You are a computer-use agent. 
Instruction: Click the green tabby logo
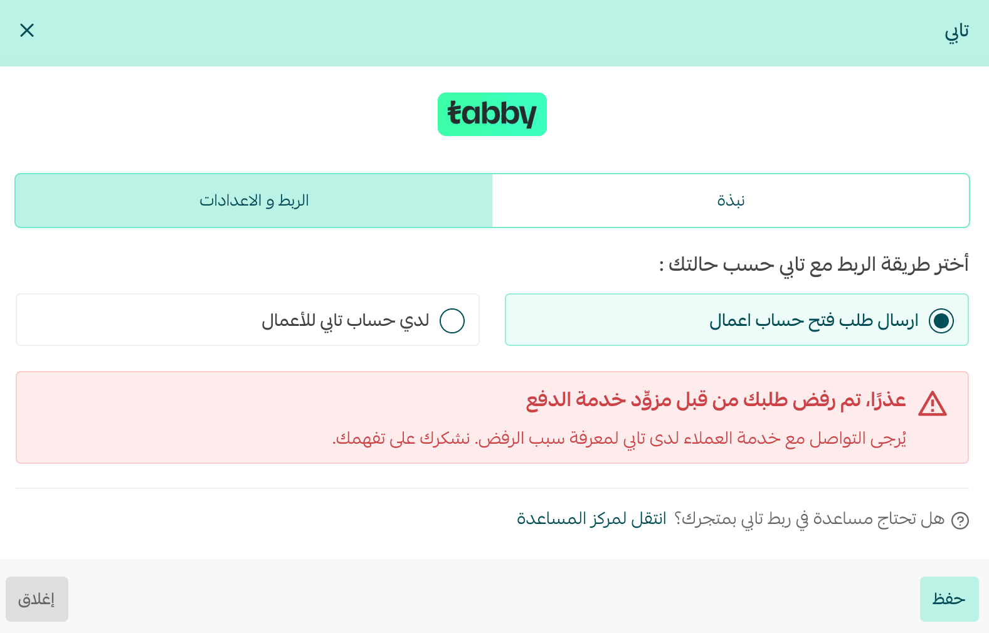point(492,114)
